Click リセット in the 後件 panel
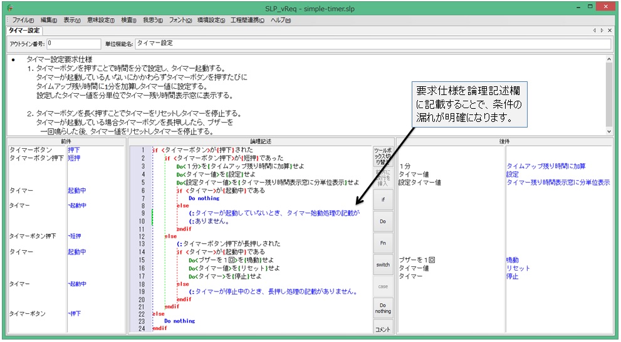This screenshot has width=621, height=342. click(518, 268)
